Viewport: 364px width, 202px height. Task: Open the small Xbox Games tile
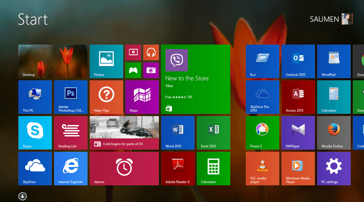[133, 70]
